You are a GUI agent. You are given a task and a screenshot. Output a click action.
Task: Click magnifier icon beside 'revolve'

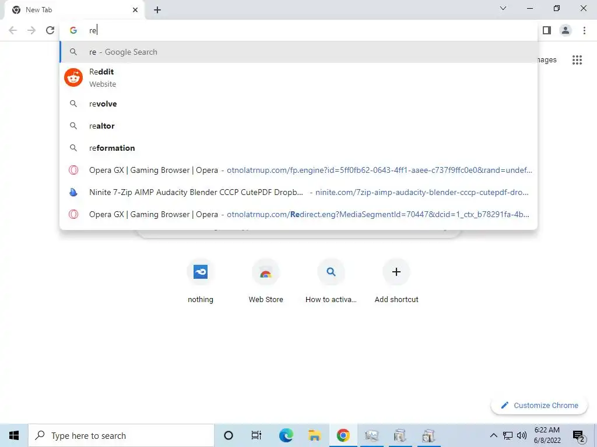[73, 104]
